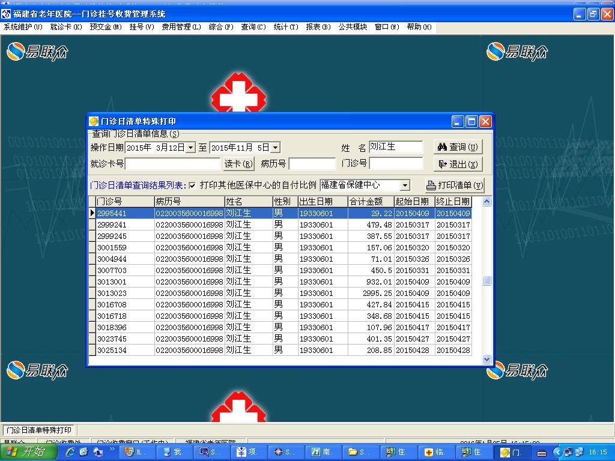Open the 预交金(M) menu
615x461 pixels.
106,26
